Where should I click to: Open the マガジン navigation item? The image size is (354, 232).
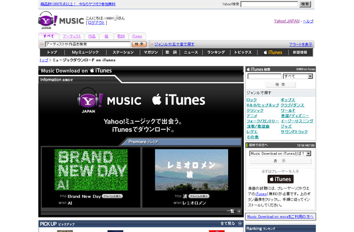pos(151,52)
